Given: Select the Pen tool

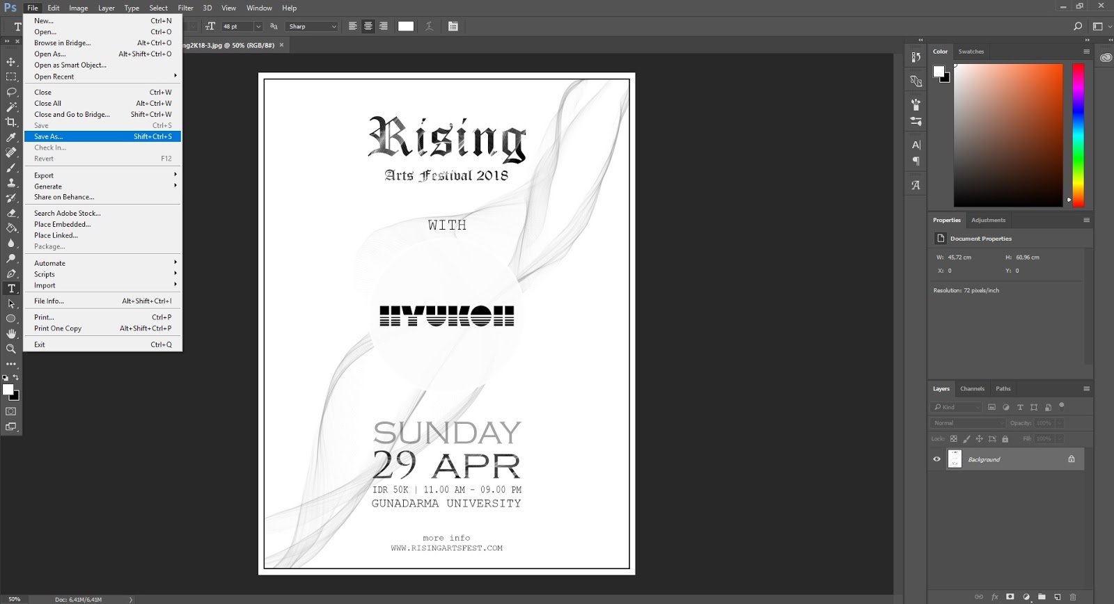Looking at the screenshot, I should pos(11,273).
